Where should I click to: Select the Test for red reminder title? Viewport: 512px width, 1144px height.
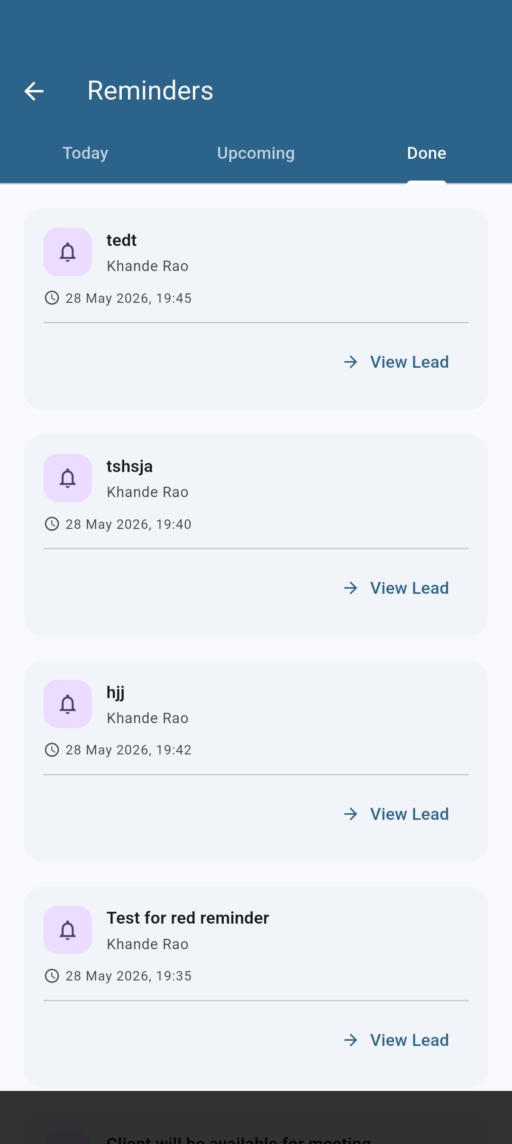188,918
